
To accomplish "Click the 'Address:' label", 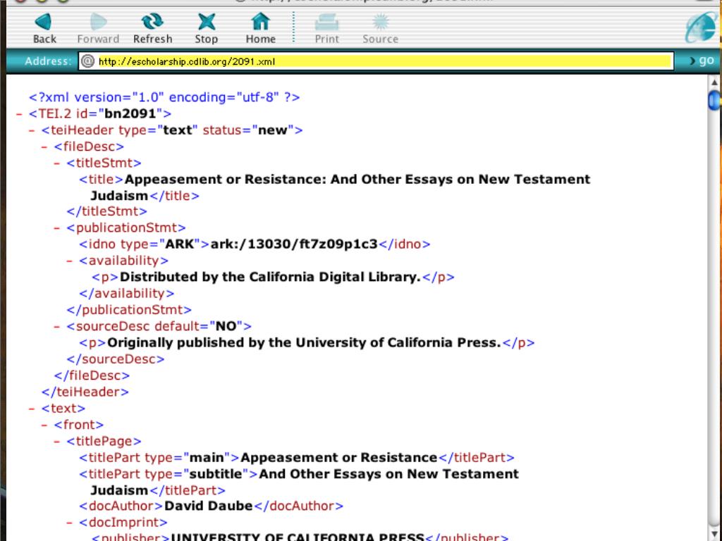I will pyautogui.click(x=48, y=61).
